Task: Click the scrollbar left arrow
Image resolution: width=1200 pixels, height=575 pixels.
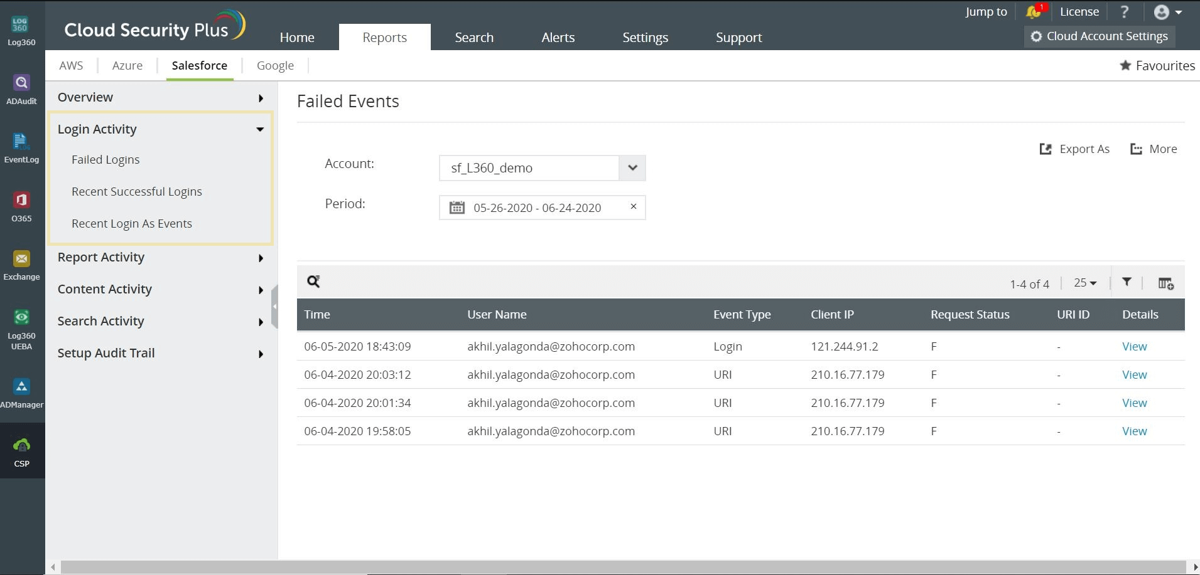Action: [53, 567]
